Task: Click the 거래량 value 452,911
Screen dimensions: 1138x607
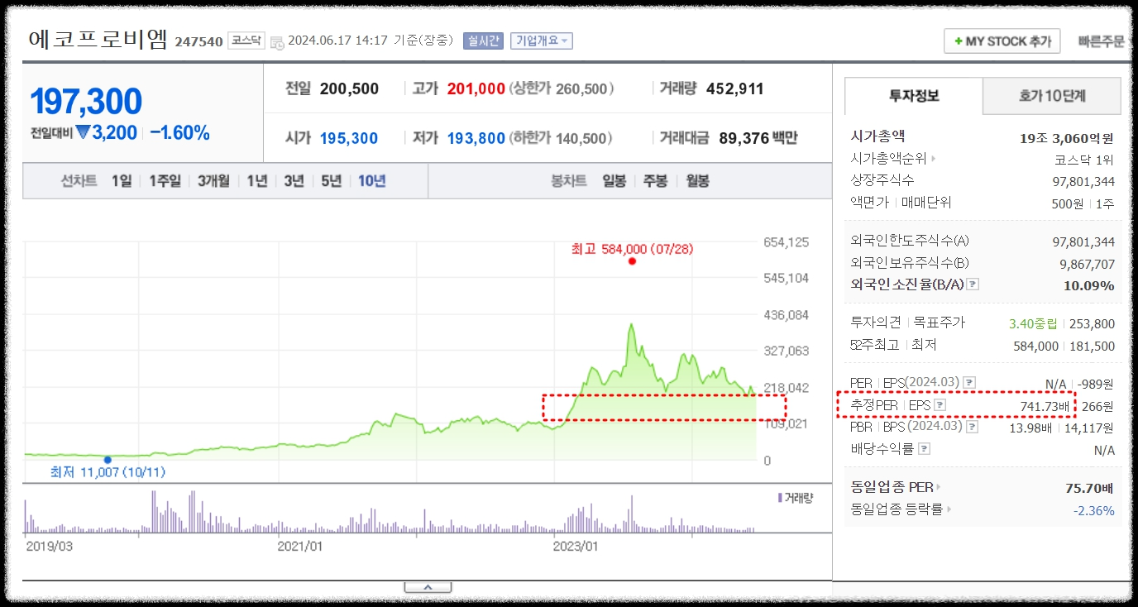Action: 735,88
